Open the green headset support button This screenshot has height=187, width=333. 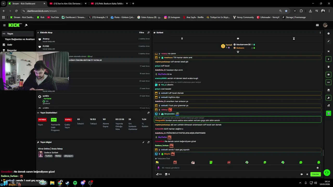[x=327, y=172]
